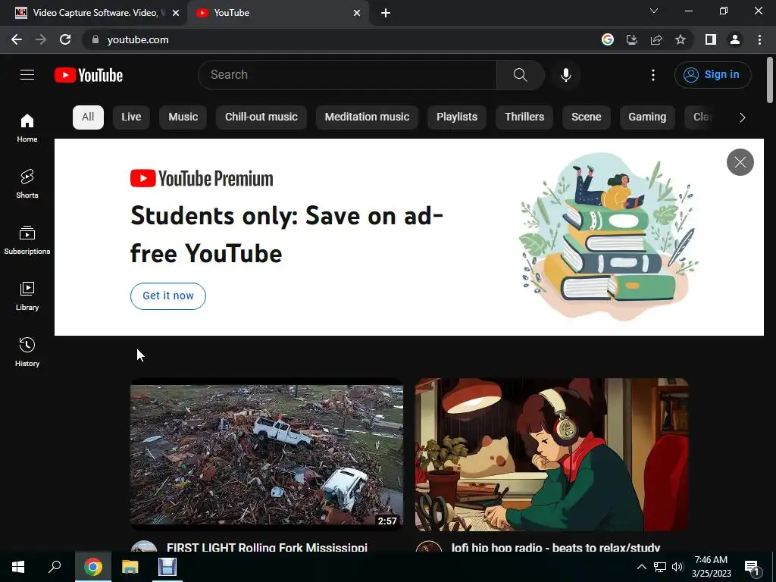Image resolution: width=776 pixels, height=582 pixels.
Task: Open Chrome three-dot menu
Action: (x=759, y=39)
